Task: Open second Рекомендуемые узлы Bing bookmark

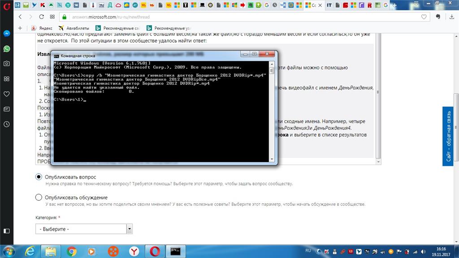Action: coord(169,28)
